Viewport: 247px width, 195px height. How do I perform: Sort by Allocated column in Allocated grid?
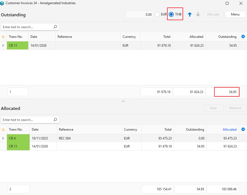click(x=229, y=130)
